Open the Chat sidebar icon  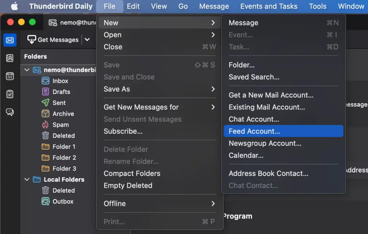pyautogui.click(x=10, y=112)
